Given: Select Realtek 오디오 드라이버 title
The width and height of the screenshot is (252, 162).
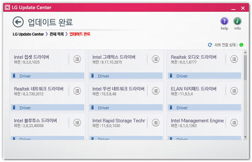Looking at the screenshot, I should pyautogui.click(x=194, y=57).
